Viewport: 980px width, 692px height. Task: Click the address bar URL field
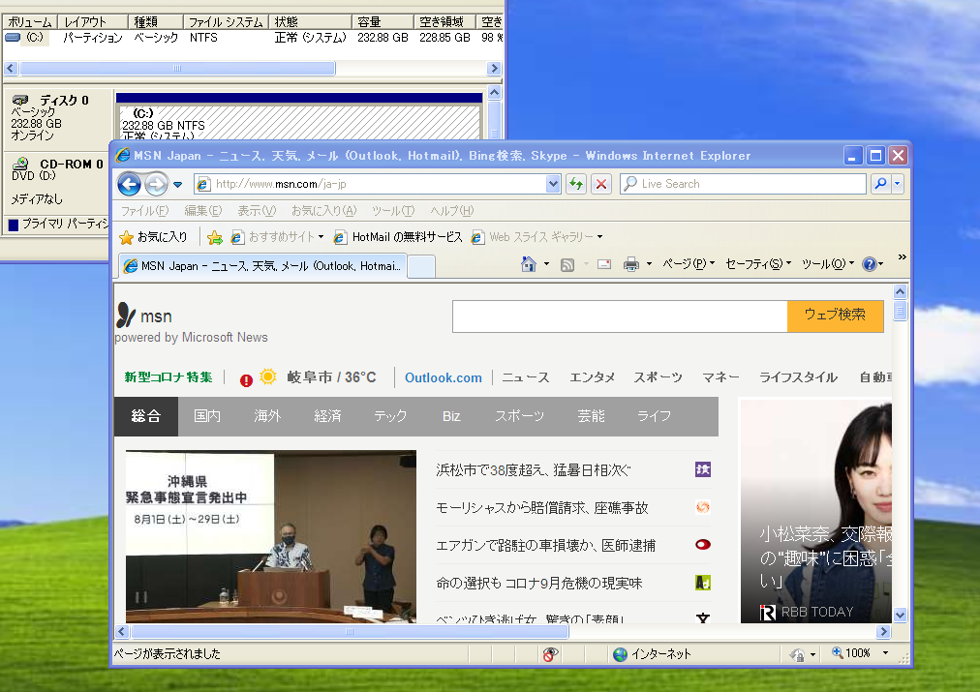click(x=370, y=184)
